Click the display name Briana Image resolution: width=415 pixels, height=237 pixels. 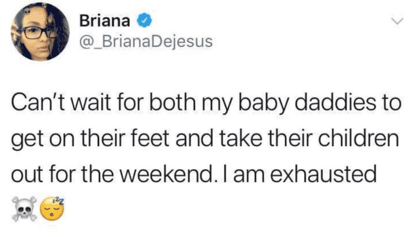click(105, 21)
